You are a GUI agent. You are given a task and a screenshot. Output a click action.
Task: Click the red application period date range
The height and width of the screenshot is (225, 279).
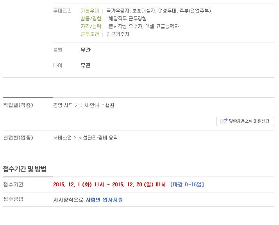109,184
